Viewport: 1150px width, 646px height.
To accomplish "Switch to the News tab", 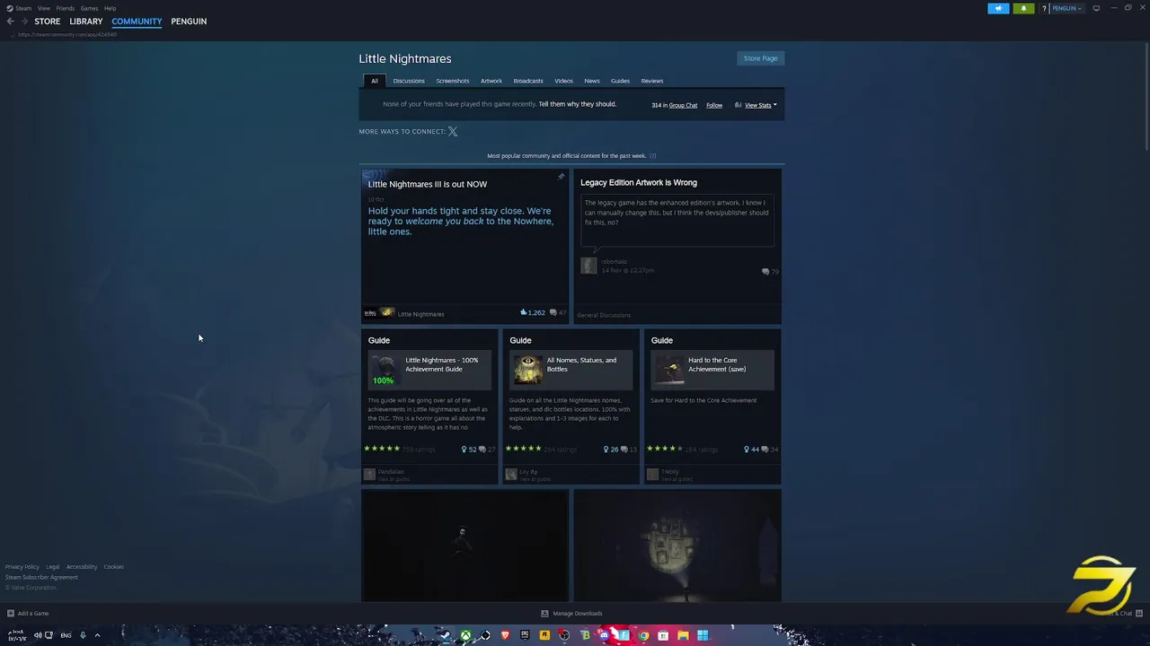I will pos(592,81).
